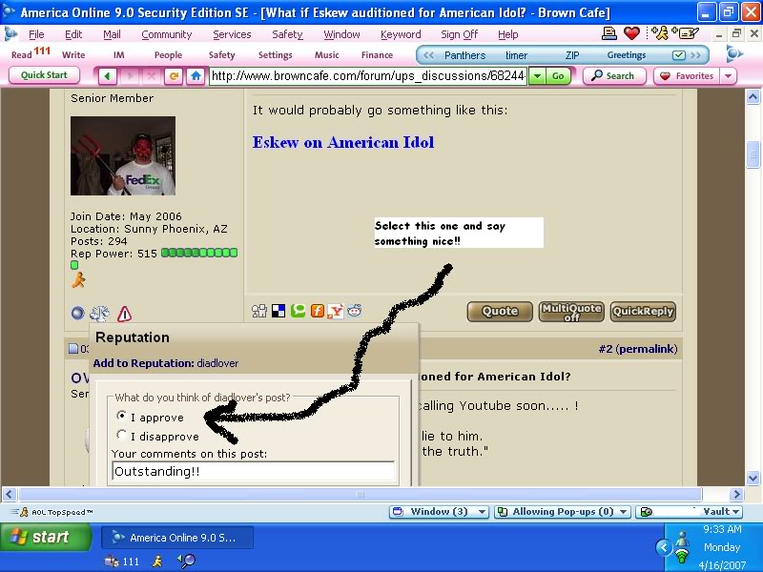Screen dimensions: 763x572
Task: Click the add buddy running man icon
Action: [x=660, y=32]
